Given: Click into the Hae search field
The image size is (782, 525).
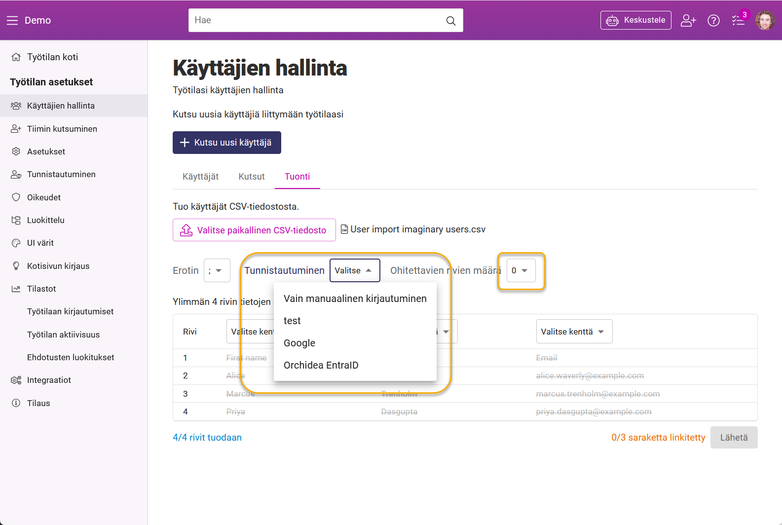Looking at the screenshot, I should click(316, 20).
